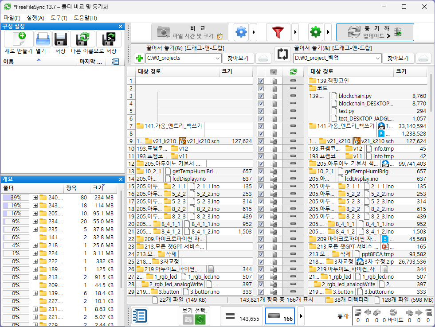Select category view under 보기 선택
The image size is (435, 327).
188,319
